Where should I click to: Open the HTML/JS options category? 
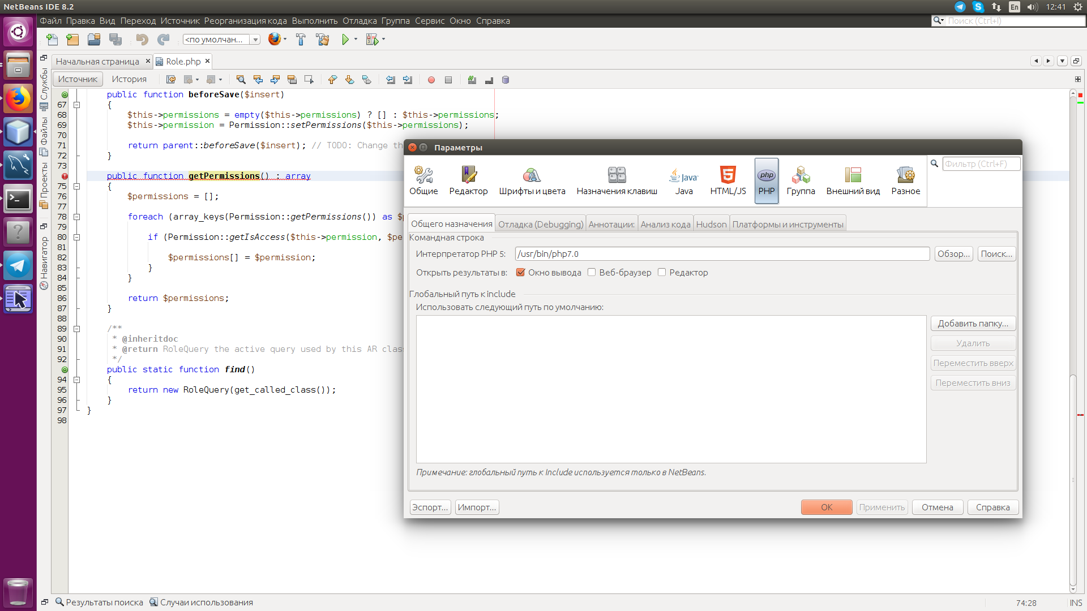(x=728, y=181)
